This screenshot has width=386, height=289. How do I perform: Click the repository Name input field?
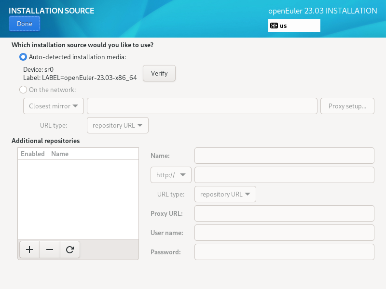(x=284, y=156)
